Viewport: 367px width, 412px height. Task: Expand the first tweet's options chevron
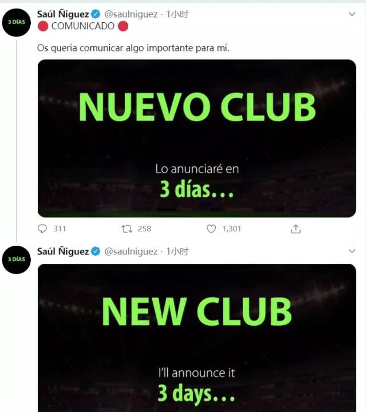coord(352,14)
